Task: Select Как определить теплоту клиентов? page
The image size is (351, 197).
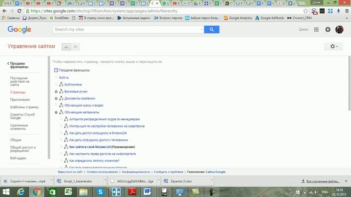Action: point(94,161)
